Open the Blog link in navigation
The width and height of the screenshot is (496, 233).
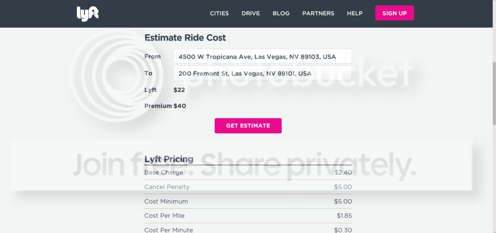tap(281, 14)
